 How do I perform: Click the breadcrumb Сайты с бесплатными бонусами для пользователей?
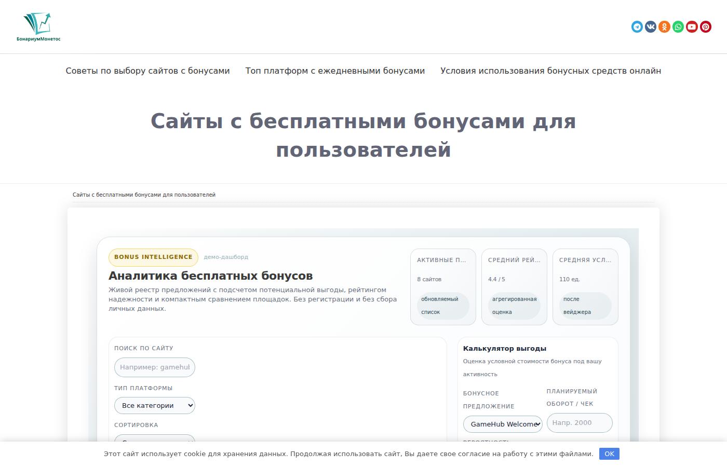144,195
